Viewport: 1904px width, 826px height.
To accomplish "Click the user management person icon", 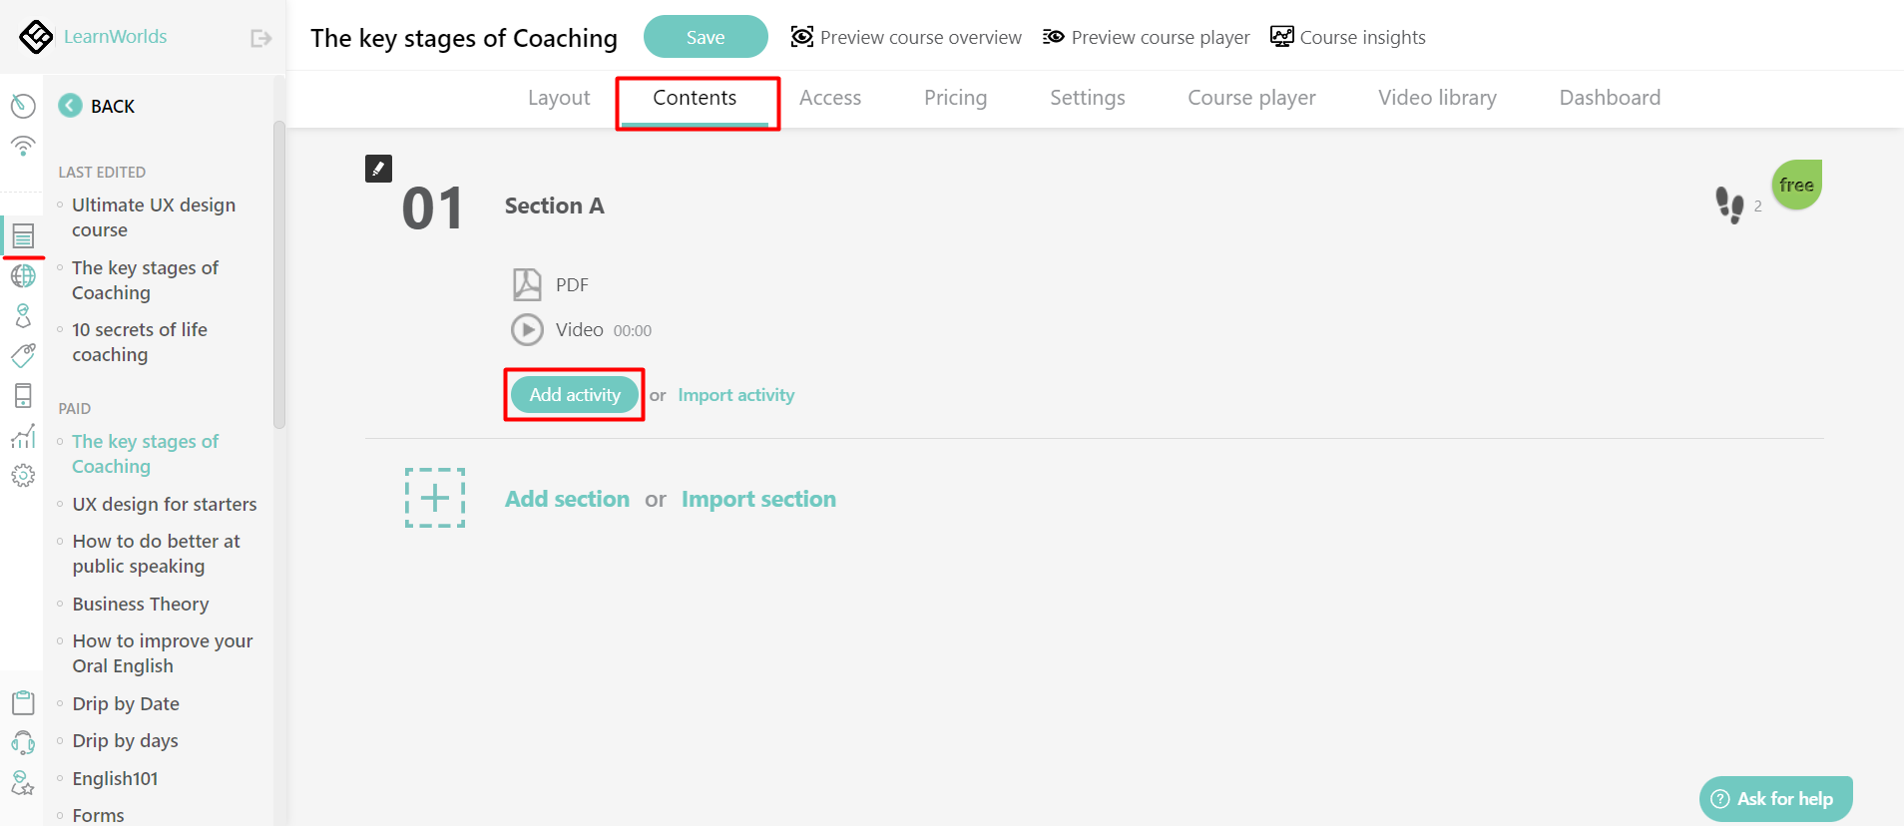I will tap(23, 316).
